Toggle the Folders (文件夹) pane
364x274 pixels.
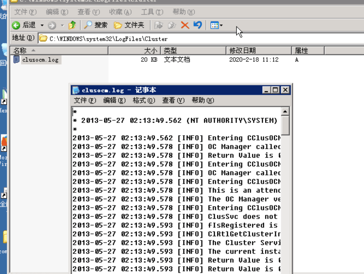point(129,25)
